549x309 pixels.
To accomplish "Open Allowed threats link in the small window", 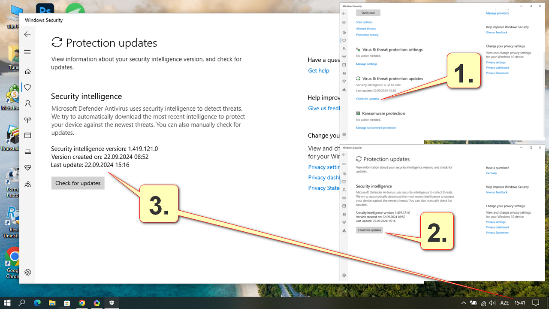I will click(366, 28).
